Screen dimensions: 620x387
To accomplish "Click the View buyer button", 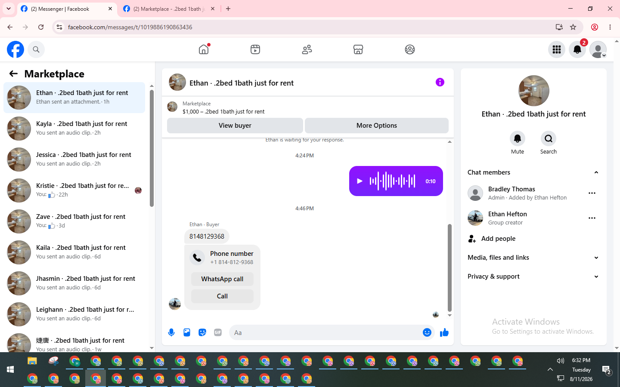I will pyautogui.click(x=235, y=126).
